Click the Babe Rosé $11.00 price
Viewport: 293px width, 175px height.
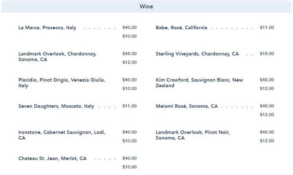(x=267, y=28)
